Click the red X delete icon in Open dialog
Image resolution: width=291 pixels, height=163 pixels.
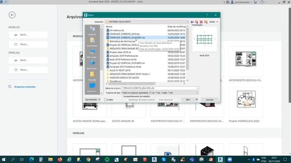[201, 22]
